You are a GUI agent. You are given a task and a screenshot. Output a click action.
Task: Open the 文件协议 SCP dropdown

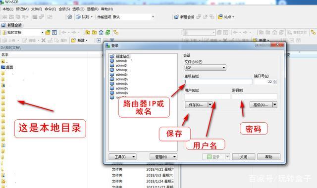coord(205,68)
